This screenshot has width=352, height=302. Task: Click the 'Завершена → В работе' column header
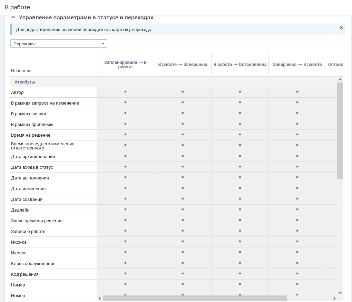[x=297, y=65]
